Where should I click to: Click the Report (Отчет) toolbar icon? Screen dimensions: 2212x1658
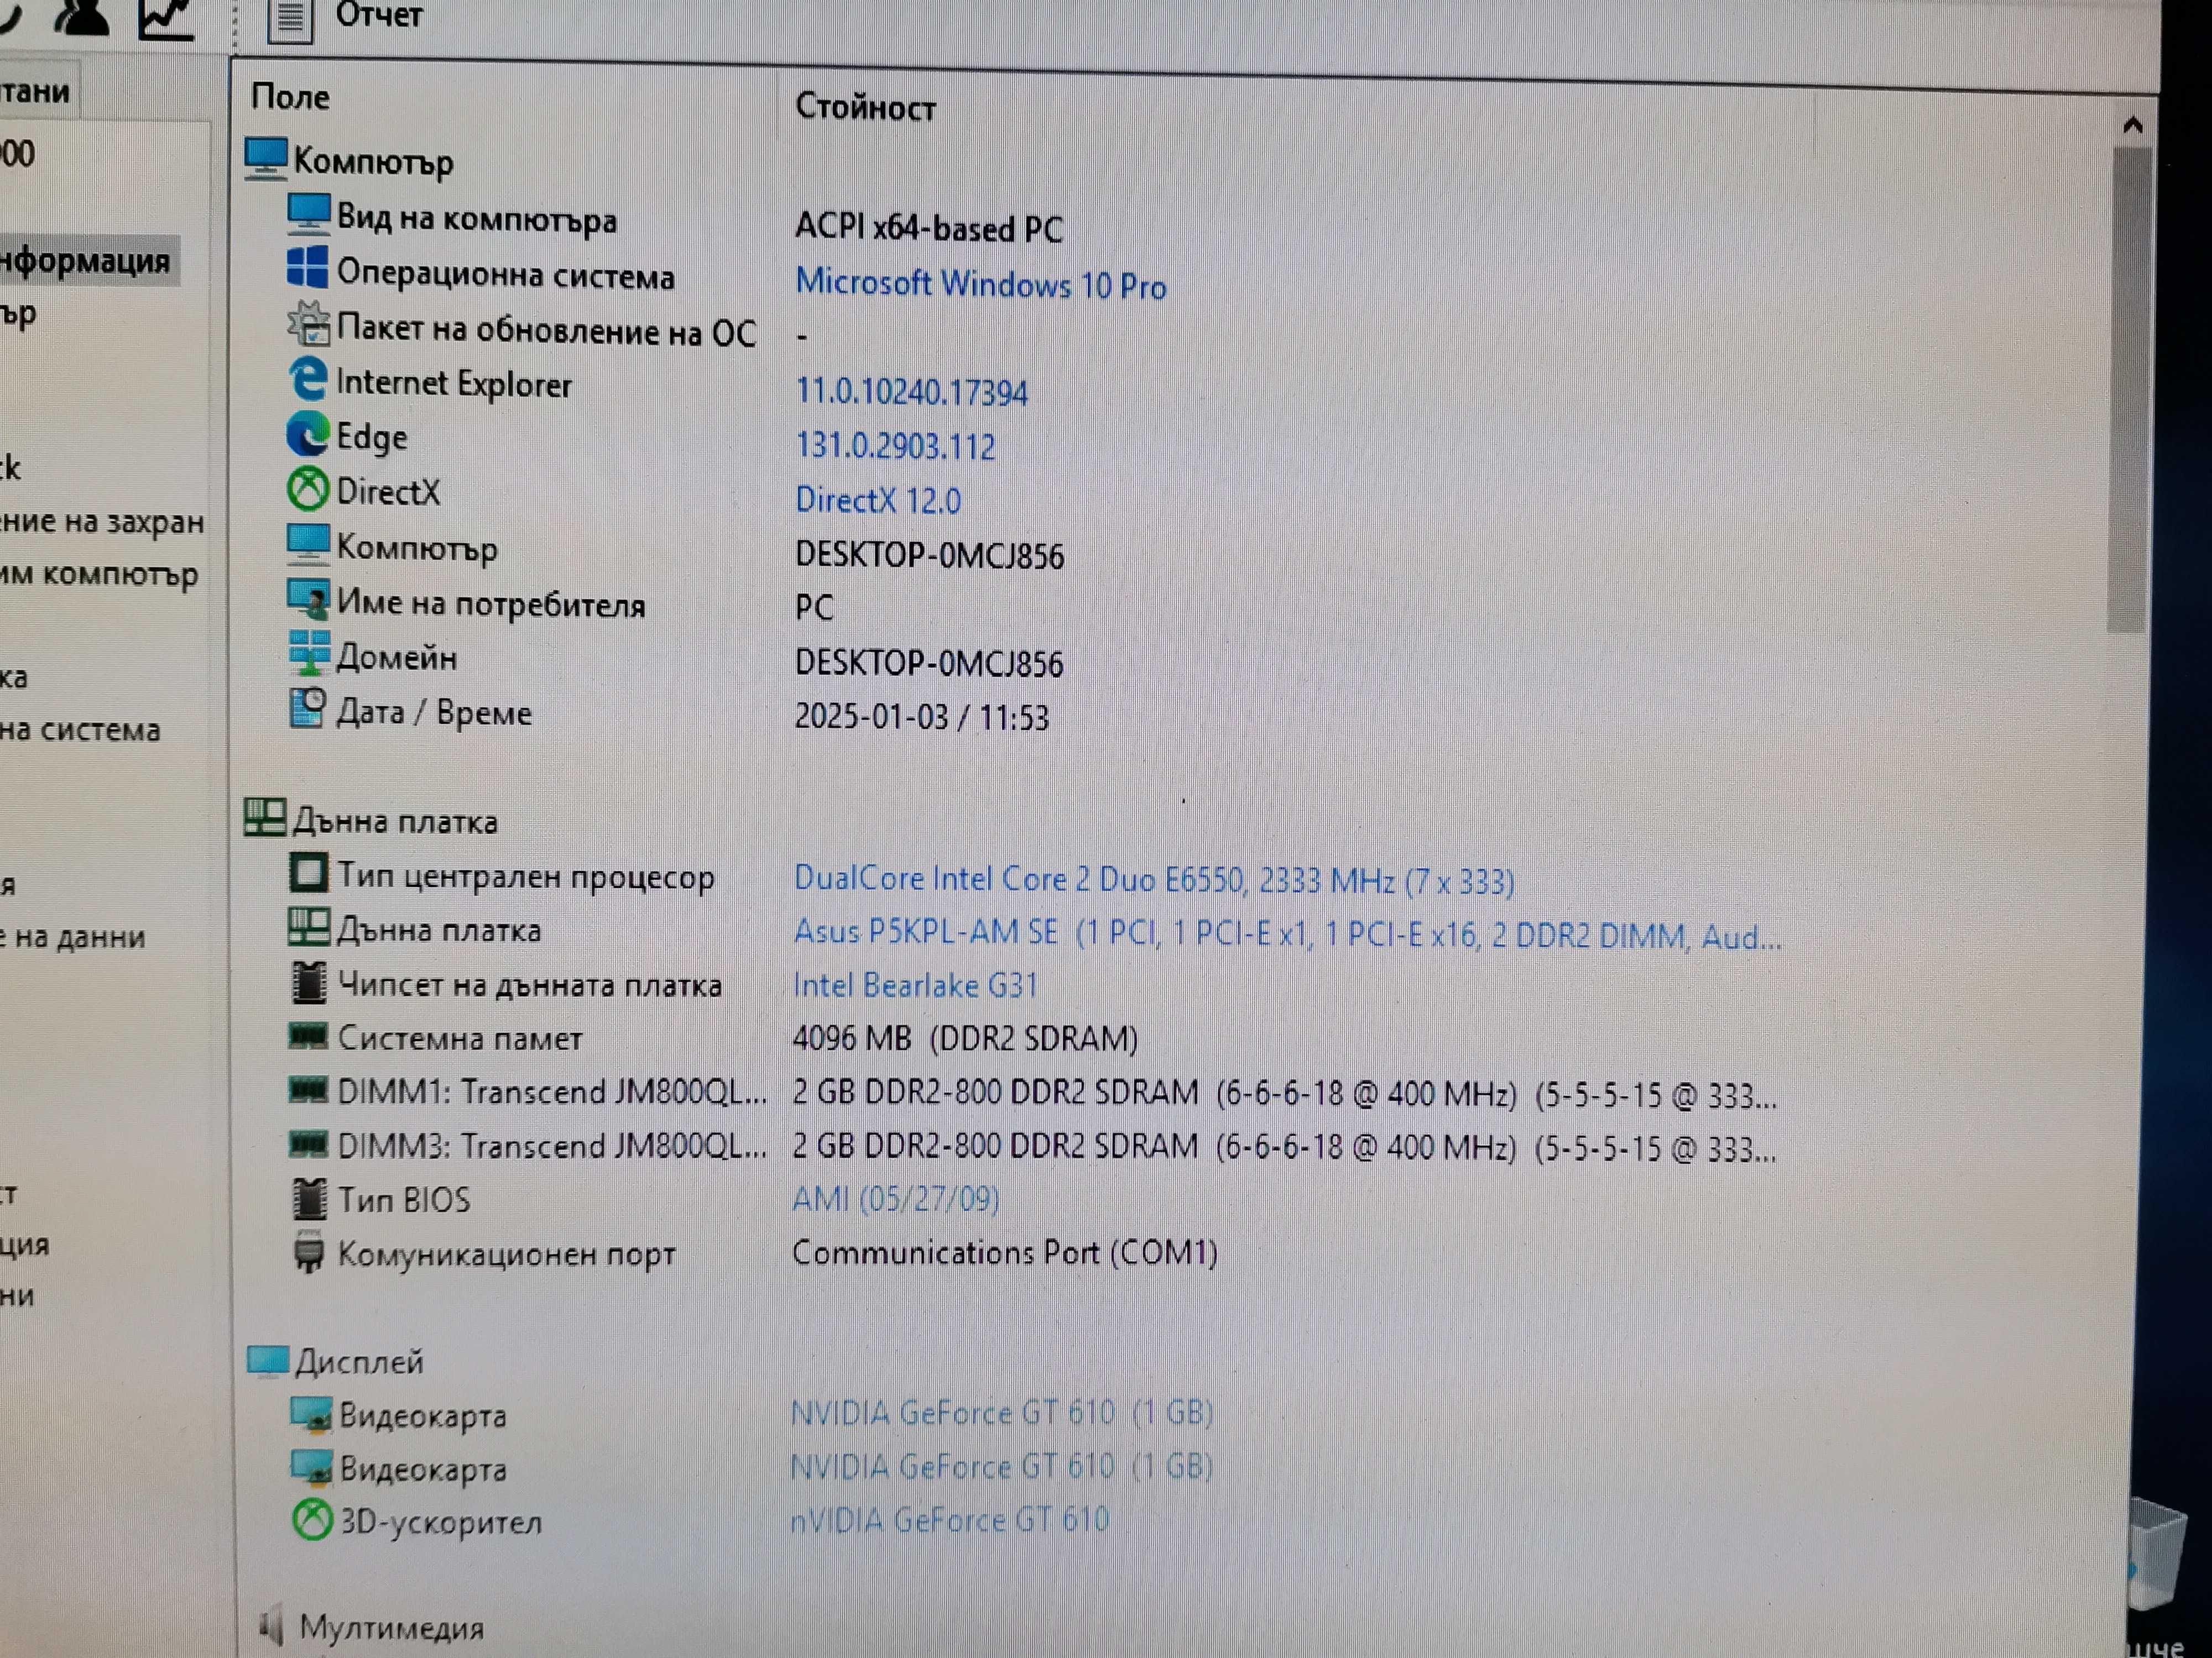point(290,20)
